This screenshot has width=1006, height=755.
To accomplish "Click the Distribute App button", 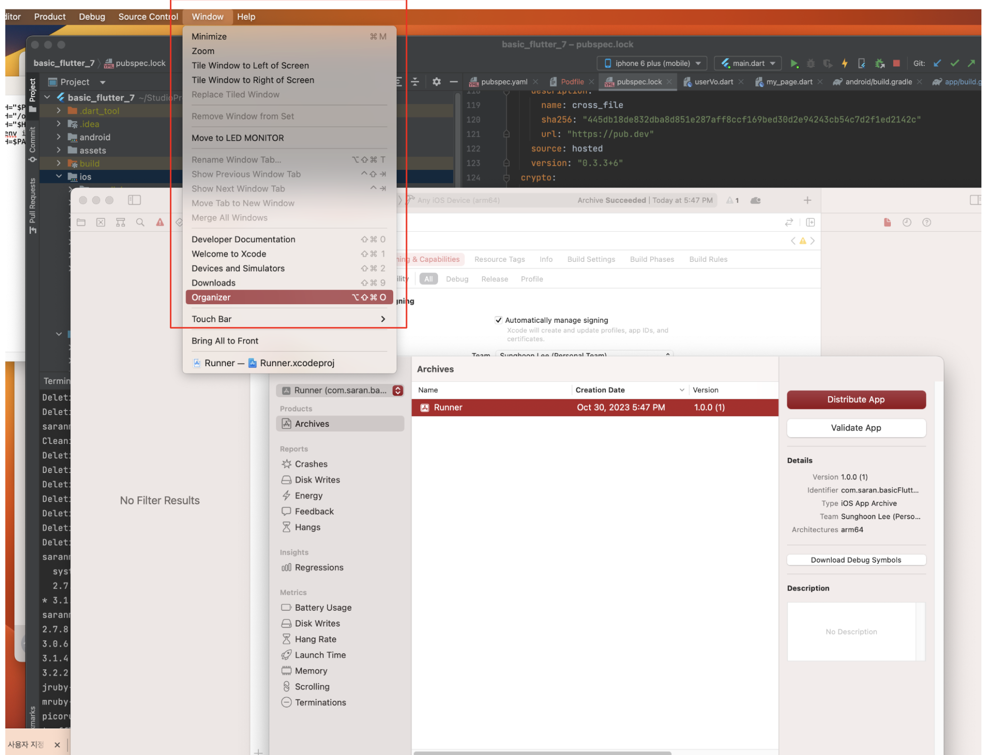I will (x=855, y=400).
